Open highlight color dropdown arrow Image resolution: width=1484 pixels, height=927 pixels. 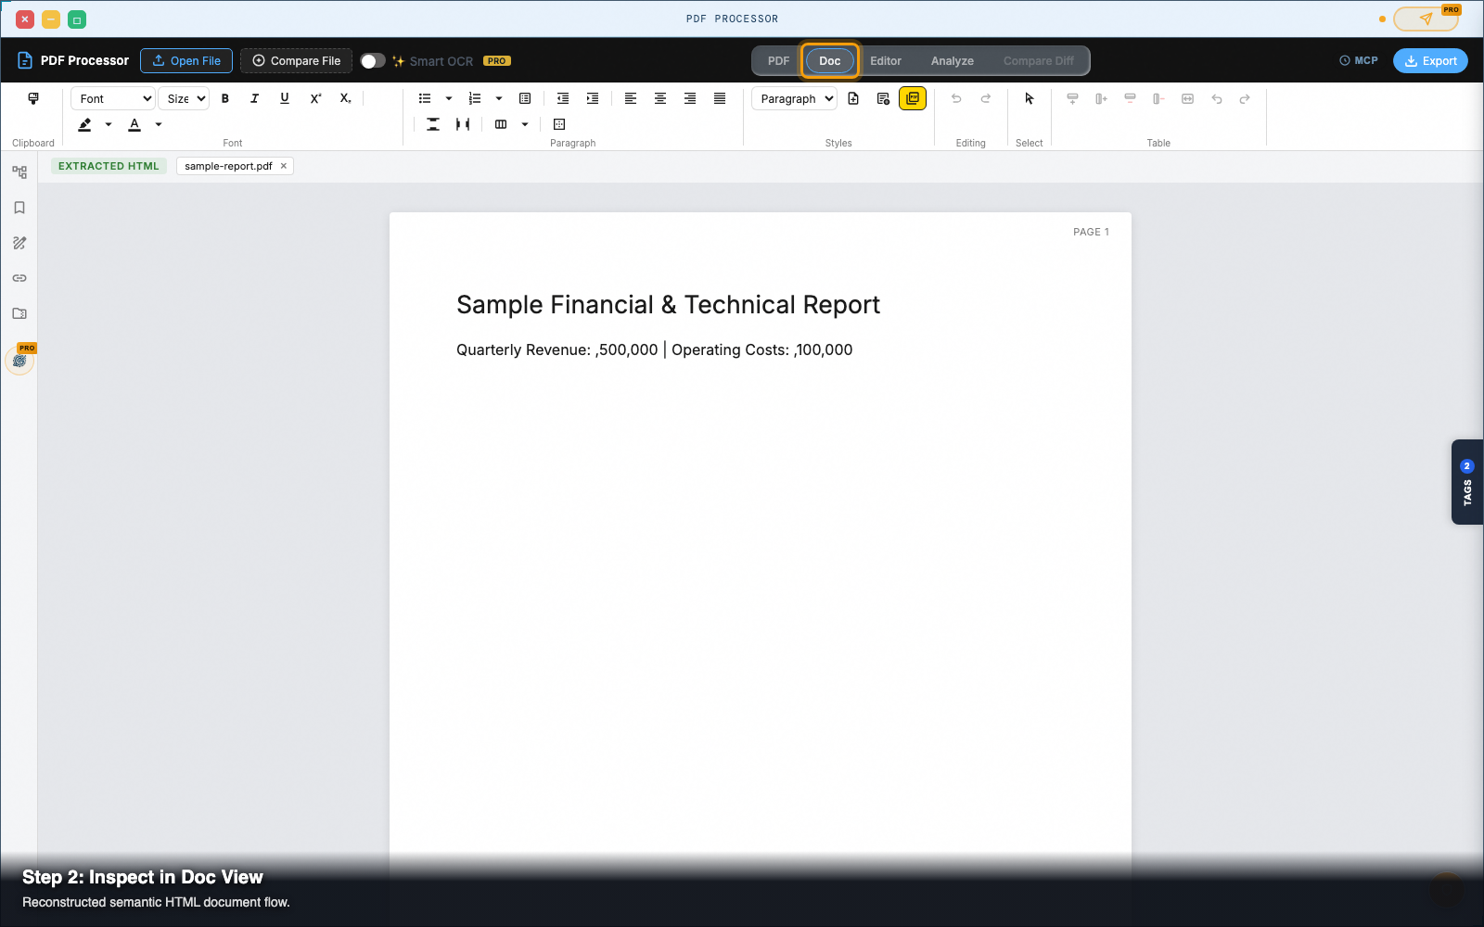point(109,124)
